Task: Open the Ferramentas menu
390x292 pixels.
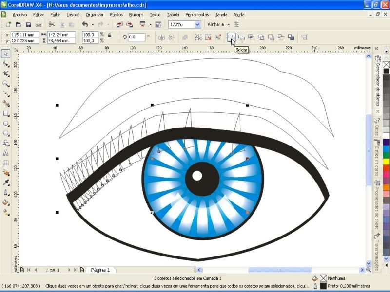Action: [x=197, y=15]
